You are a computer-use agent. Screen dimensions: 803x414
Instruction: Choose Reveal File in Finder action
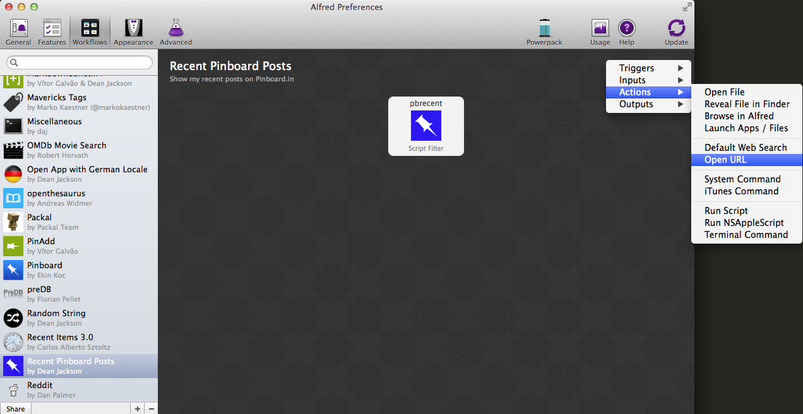tap(747, 104)
